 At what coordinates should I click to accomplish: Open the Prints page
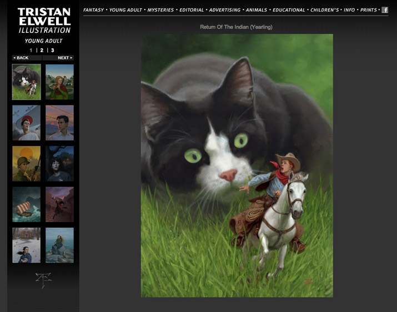pos(369,10)
